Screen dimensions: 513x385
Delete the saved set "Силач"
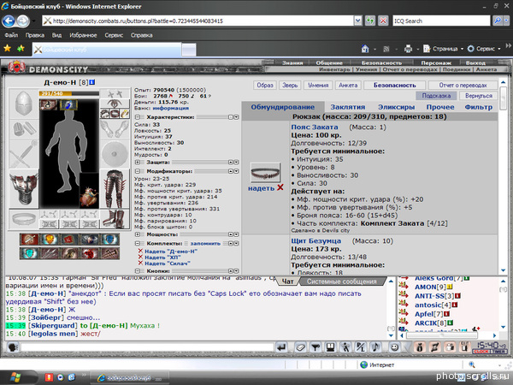click(140, 263)
